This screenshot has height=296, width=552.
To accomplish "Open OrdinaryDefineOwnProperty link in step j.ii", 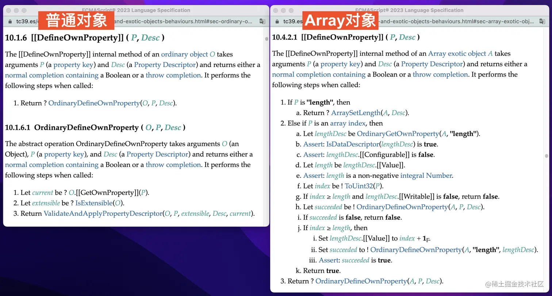I will pos(416,250).
